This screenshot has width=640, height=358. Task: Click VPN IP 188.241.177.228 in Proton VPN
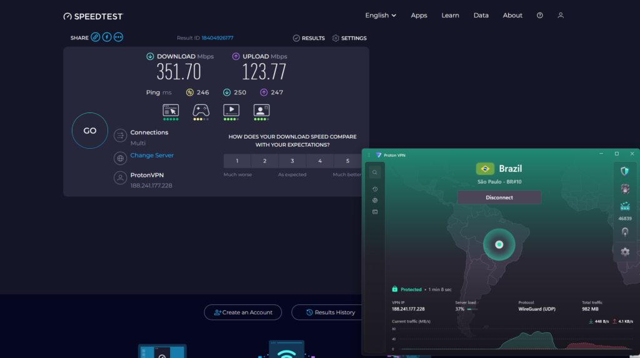408,309
